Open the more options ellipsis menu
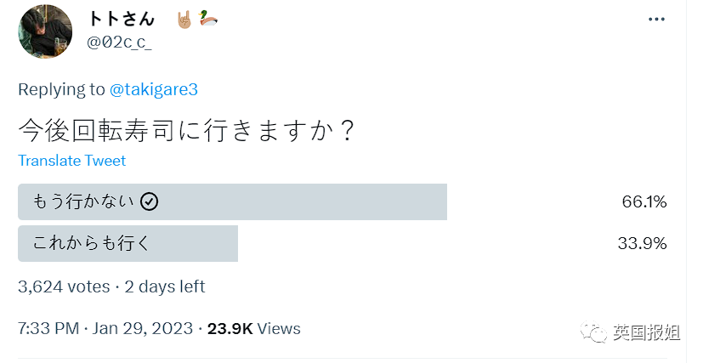 tap(656, 19)
